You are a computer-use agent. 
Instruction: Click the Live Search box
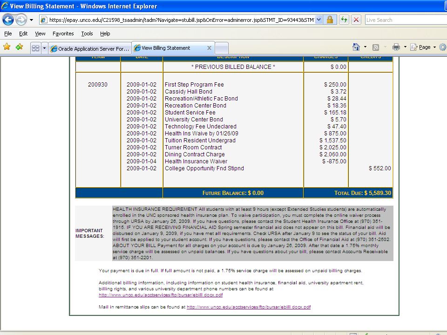(x=406, y=20)
